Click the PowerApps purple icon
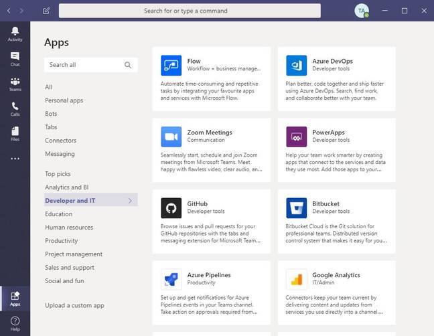Screen dimensions: 434x336 [x=297, y=137]
